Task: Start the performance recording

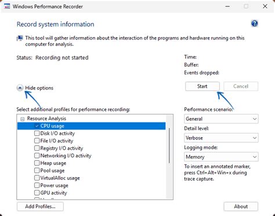Action: 202,87
